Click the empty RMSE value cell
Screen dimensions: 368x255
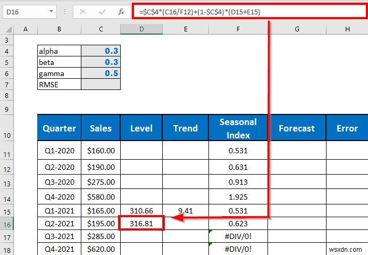point(101,84)
